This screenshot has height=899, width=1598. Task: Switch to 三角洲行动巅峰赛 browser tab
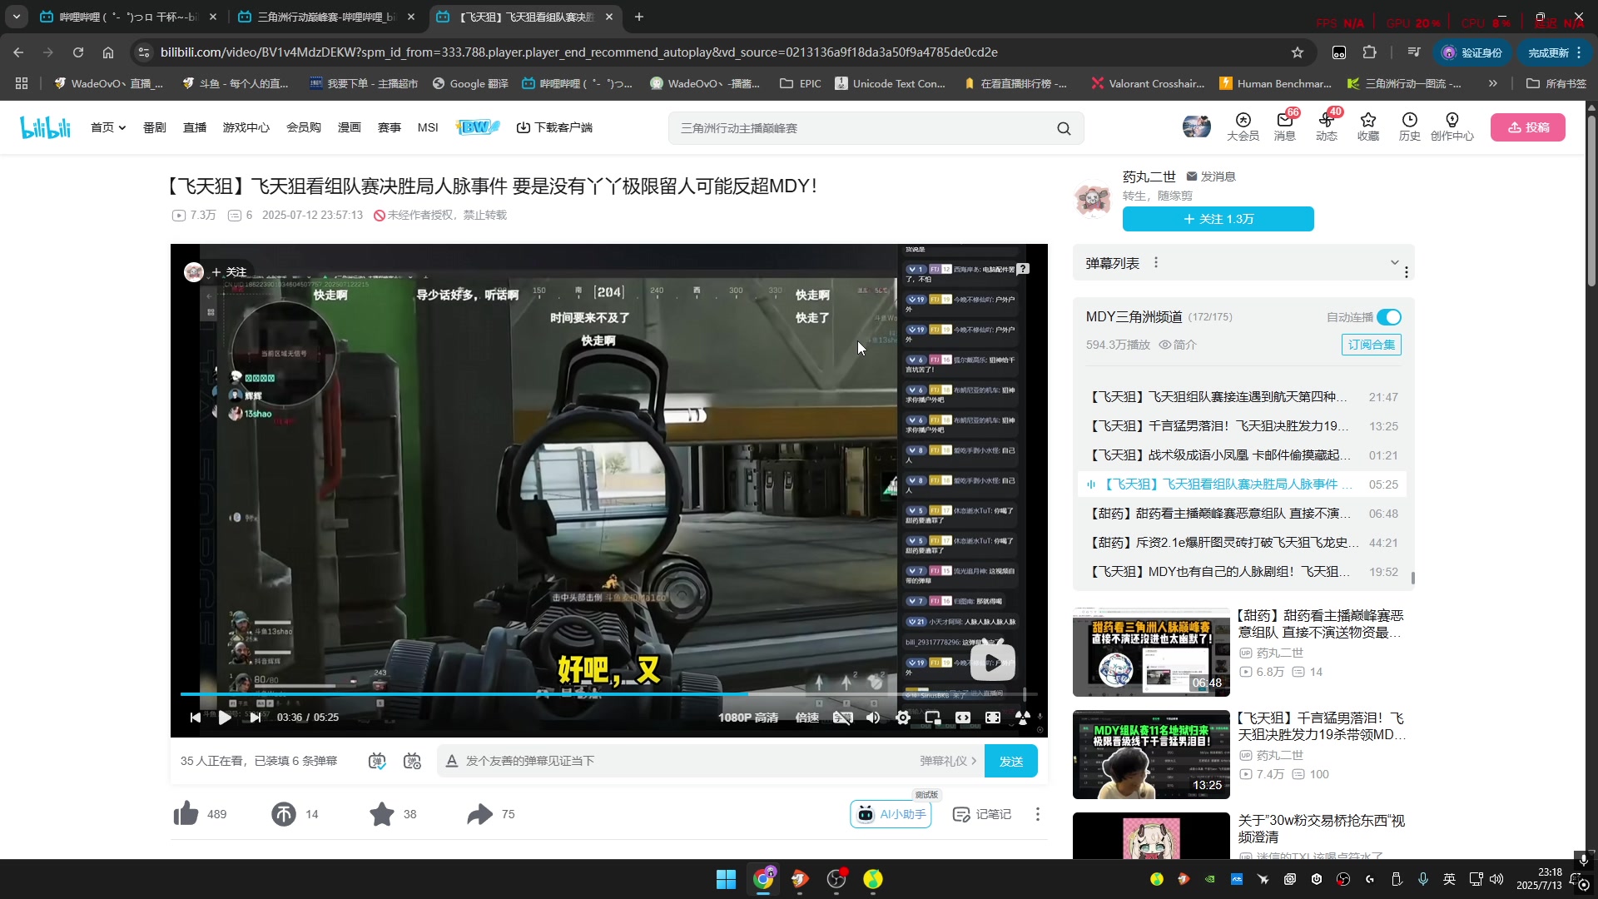[328, 17]
